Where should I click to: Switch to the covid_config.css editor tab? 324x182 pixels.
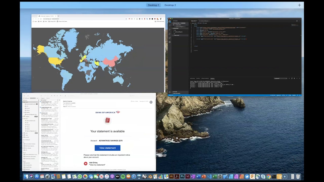pyautogui.click(x=204, y=21)
